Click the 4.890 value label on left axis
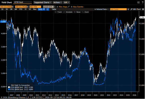 tap(3, 22)
